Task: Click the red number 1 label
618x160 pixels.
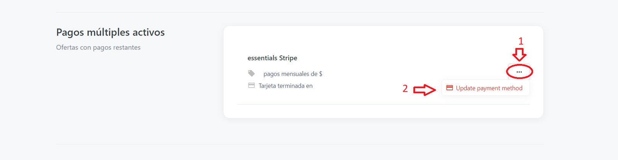Action: pos(521,41)
